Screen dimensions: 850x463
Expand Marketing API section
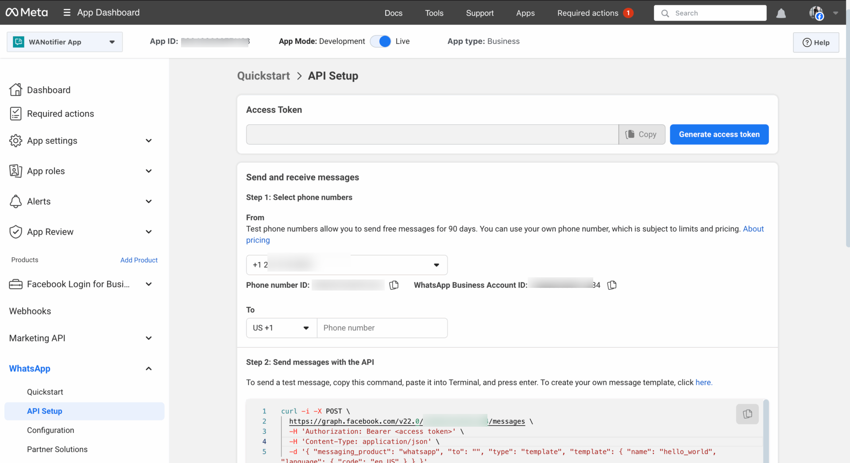149,338
